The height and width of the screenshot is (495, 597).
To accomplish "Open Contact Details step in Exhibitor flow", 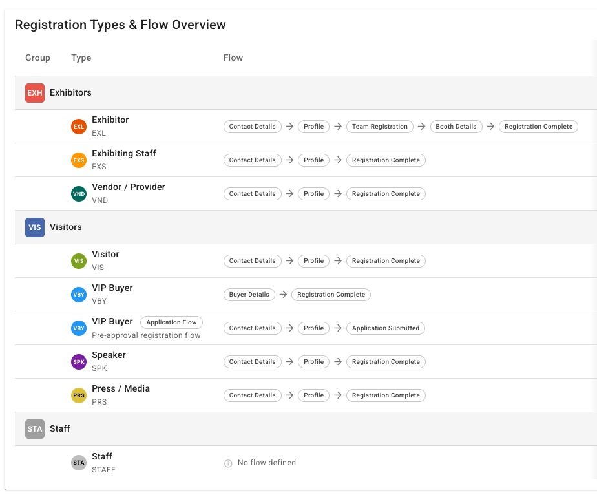I will pyautogui.click(x=253, y=127).
